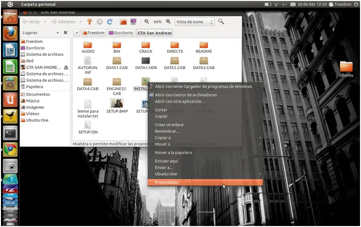Open the view mode combo box
The height and width of the screenshot is (227, 361).
click(x=195, y=22)
